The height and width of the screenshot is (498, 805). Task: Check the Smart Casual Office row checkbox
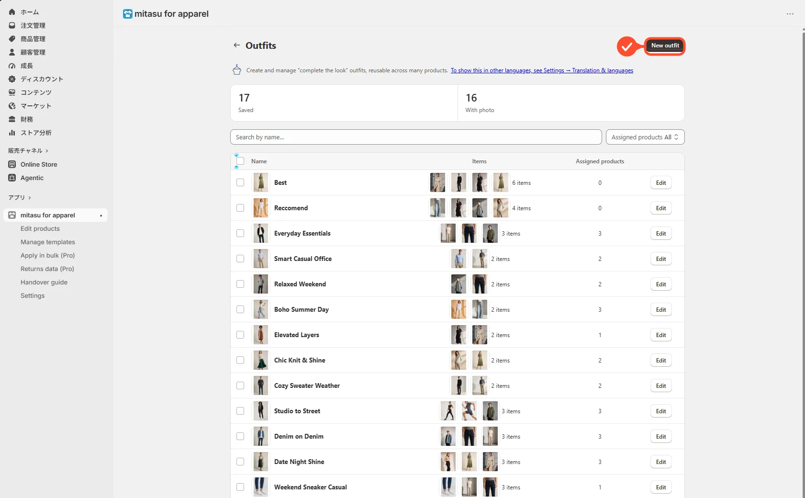(240, 259)
